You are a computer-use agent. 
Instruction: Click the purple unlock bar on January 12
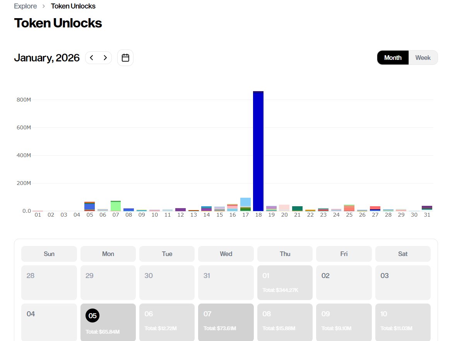pyautogui.click(x=180, y=209)
